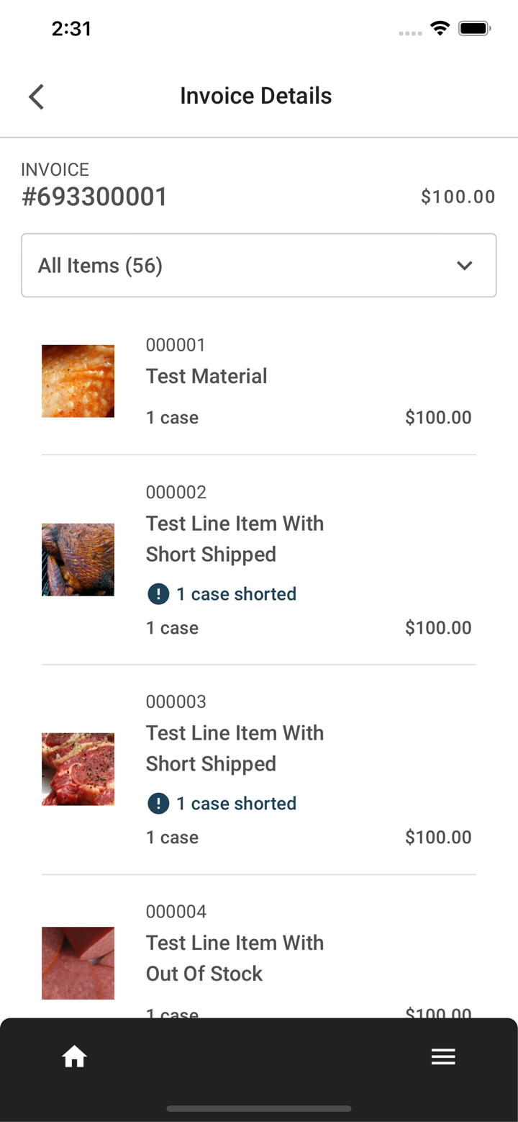Viewport: 518px width, 1122px height.
Task: Select the Test Material line item
Action: click(259, 381)
